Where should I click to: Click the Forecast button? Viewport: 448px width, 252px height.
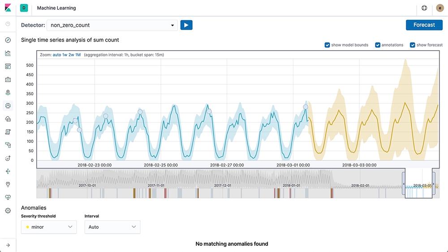[424, 25]
